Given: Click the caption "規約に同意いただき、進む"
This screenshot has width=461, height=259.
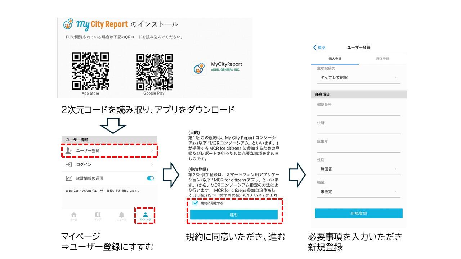Looking at the screenshot, I should point(236,237).
